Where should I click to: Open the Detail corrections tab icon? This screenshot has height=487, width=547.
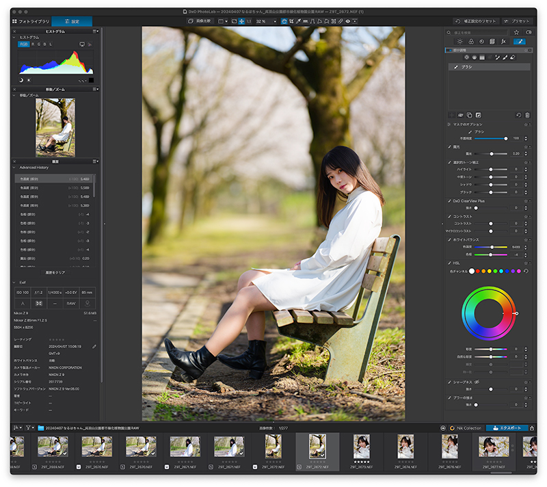coord(482,42)
